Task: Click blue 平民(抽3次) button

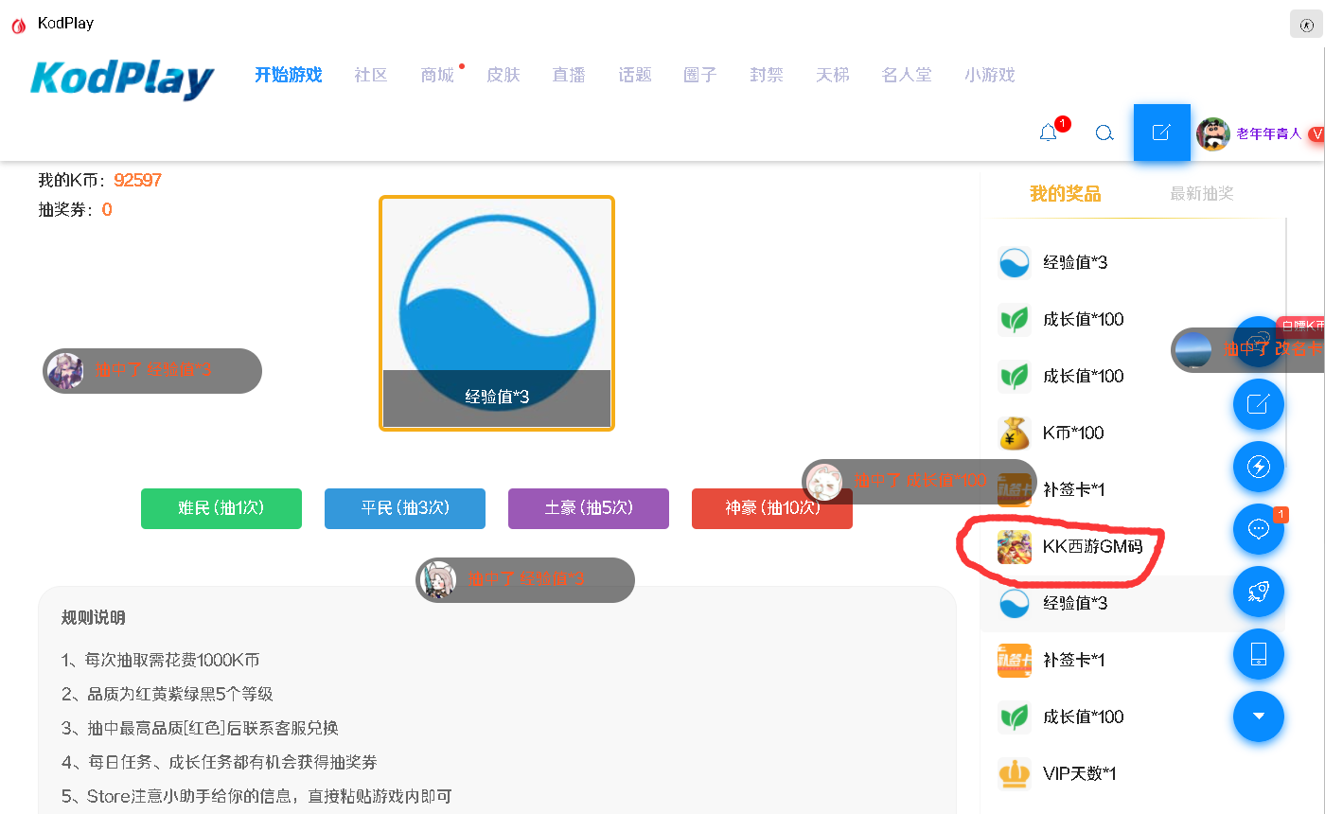Action: [404, 508]
